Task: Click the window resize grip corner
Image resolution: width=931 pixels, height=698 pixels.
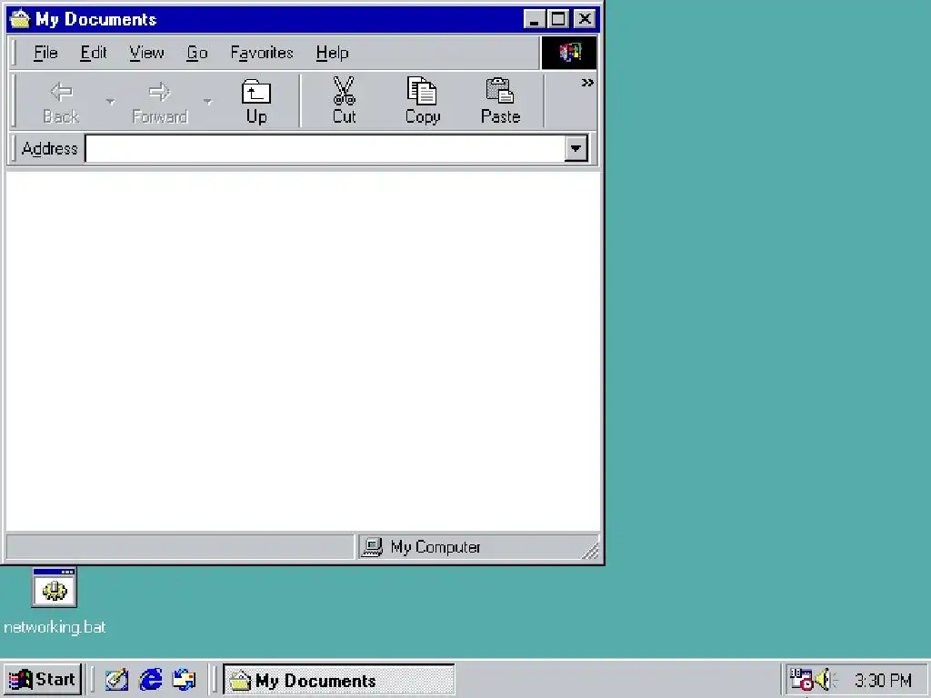Action: click(x=591, y=551)
